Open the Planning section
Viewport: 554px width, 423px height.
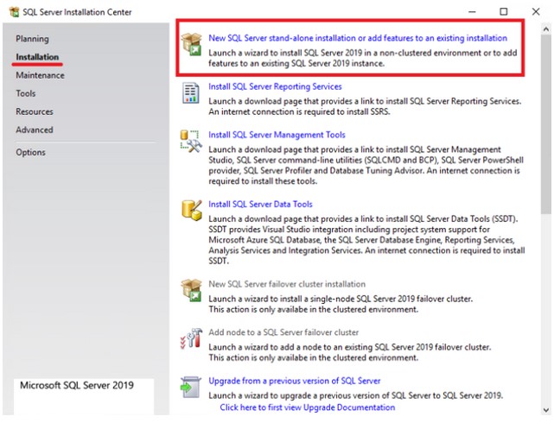click(x=32, y=39)
